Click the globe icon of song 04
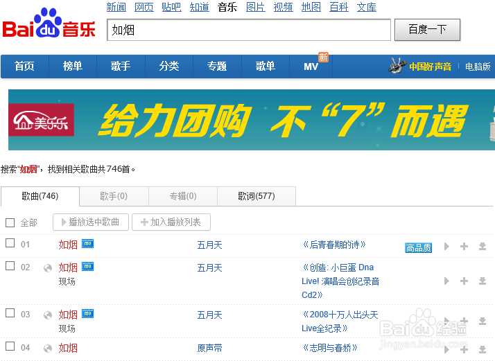This screenshot has height=361, width=495. pyautogui.click(x=48, y=349)
